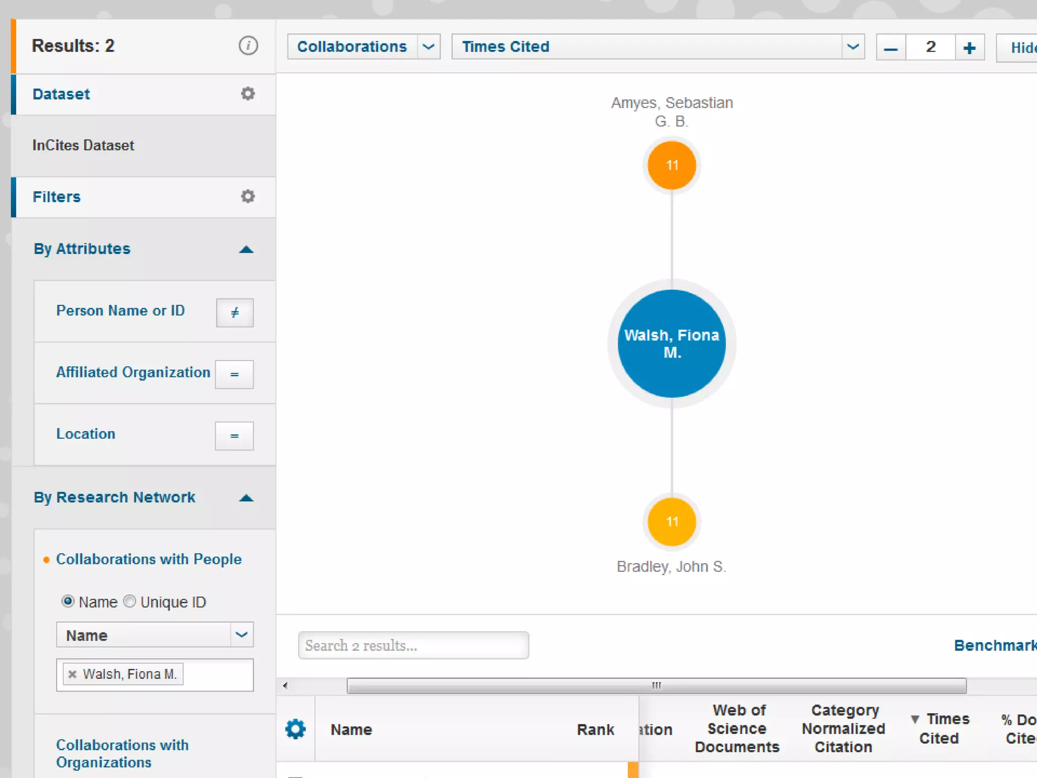Toggle Affiliated Organization equals operator
1037x778 pixels.
(234, 374)
